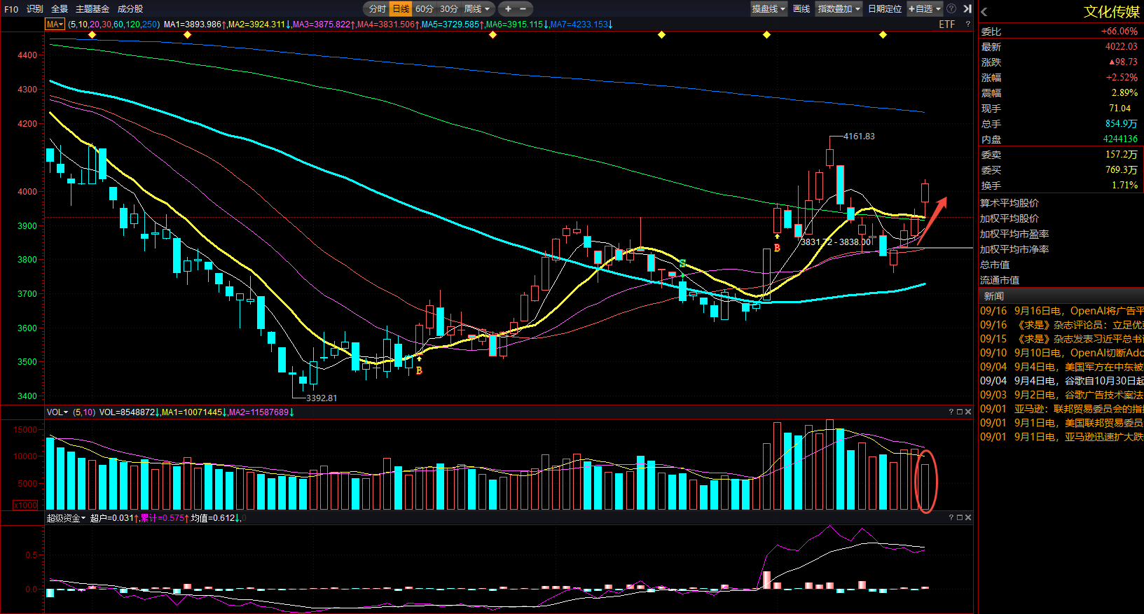
Task: Close the 超级资金 indicator pane
Action: pos(968,517)
